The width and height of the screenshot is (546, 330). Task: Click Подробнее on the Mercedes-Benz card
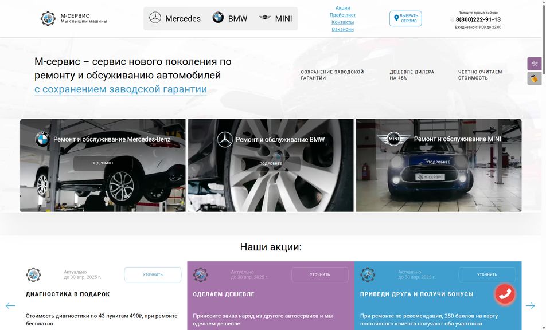[x=103, y=163]
